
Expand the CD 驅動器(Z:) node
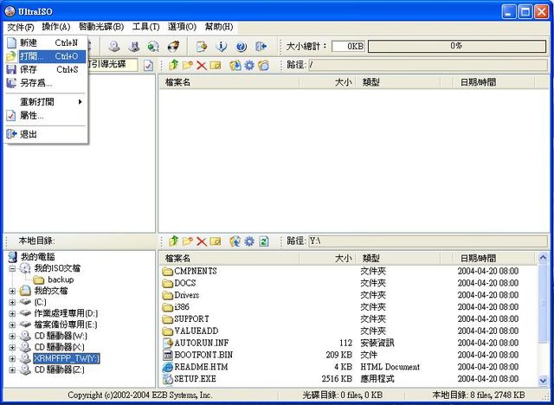point(12,370)
